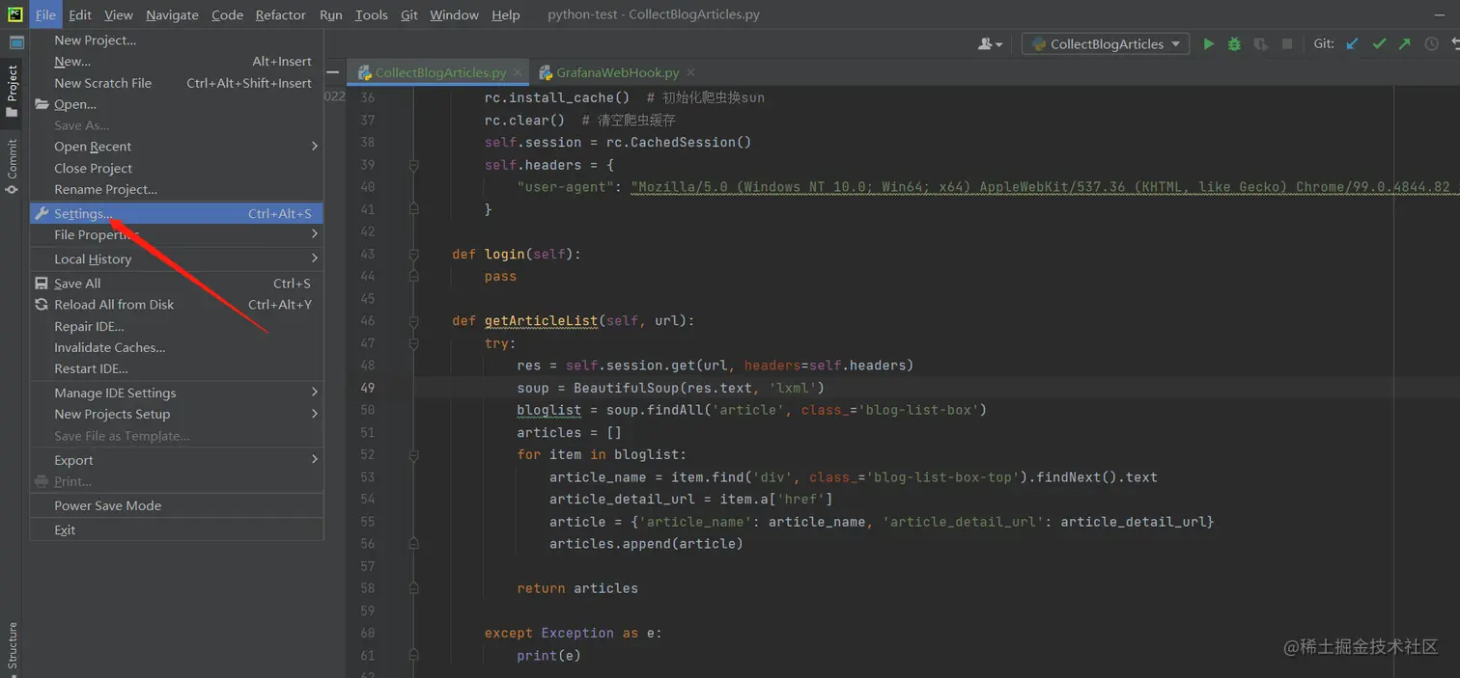1460x678 pixels.
Task: Commit changes with green Git checkmark
Action: point(1379,44)
